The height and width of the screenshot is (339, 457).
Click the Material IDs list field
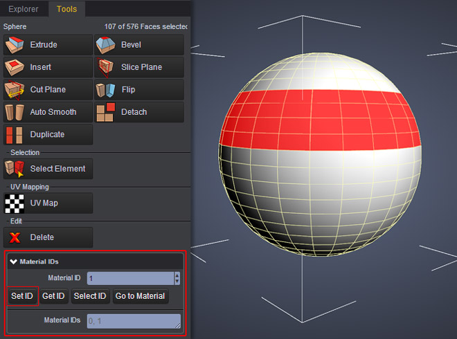(134, 321)
